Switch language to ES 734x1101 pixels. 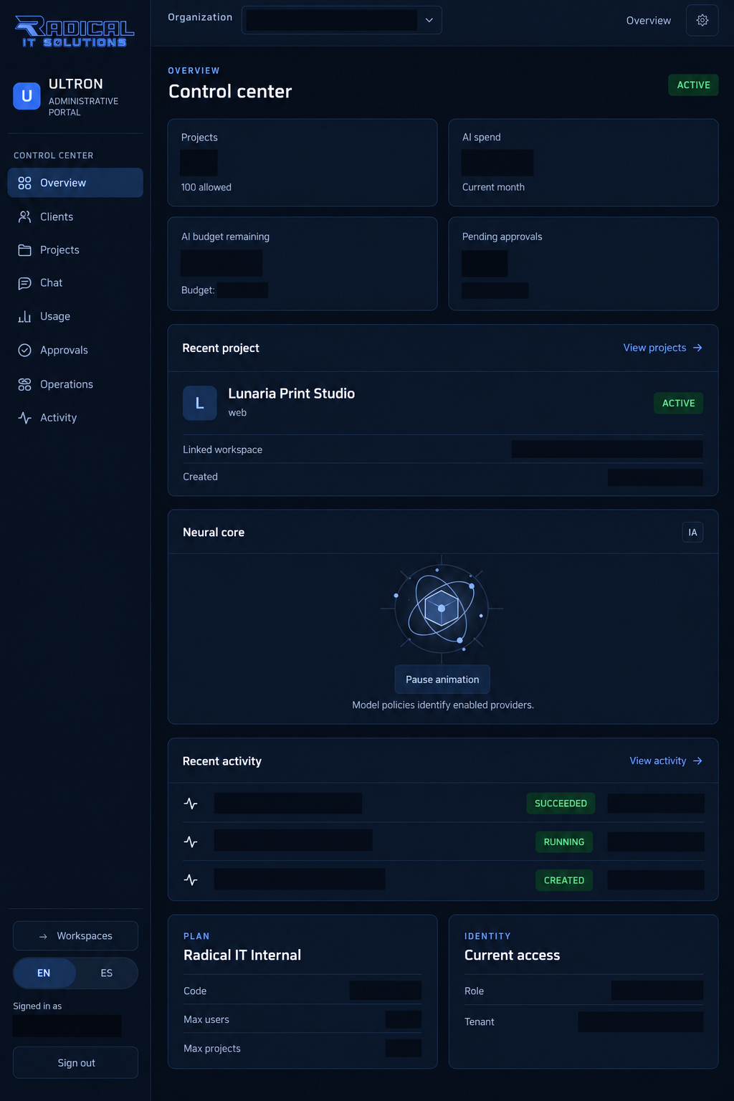[107, 973]
